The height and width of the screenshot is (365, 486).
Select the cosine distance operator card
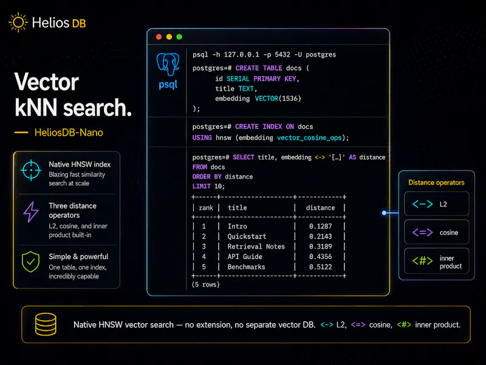coord(436,232)
